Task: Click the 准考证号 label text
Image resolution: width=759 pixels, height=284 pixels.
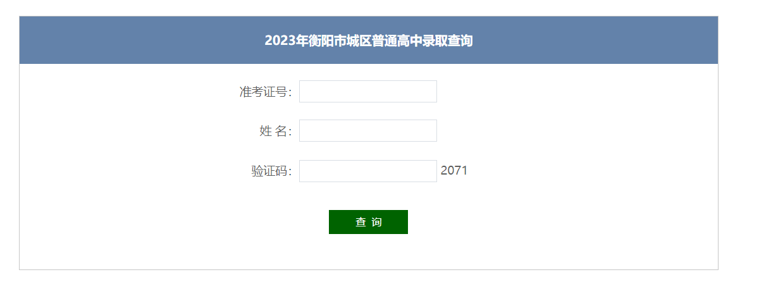Action: click(265, 92)
